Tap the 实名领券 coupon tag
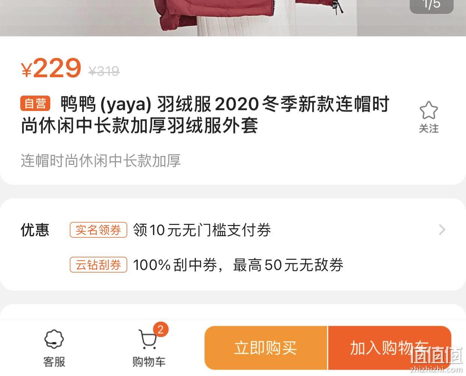This screenshot has width=466, height=376. click(98, 230)
